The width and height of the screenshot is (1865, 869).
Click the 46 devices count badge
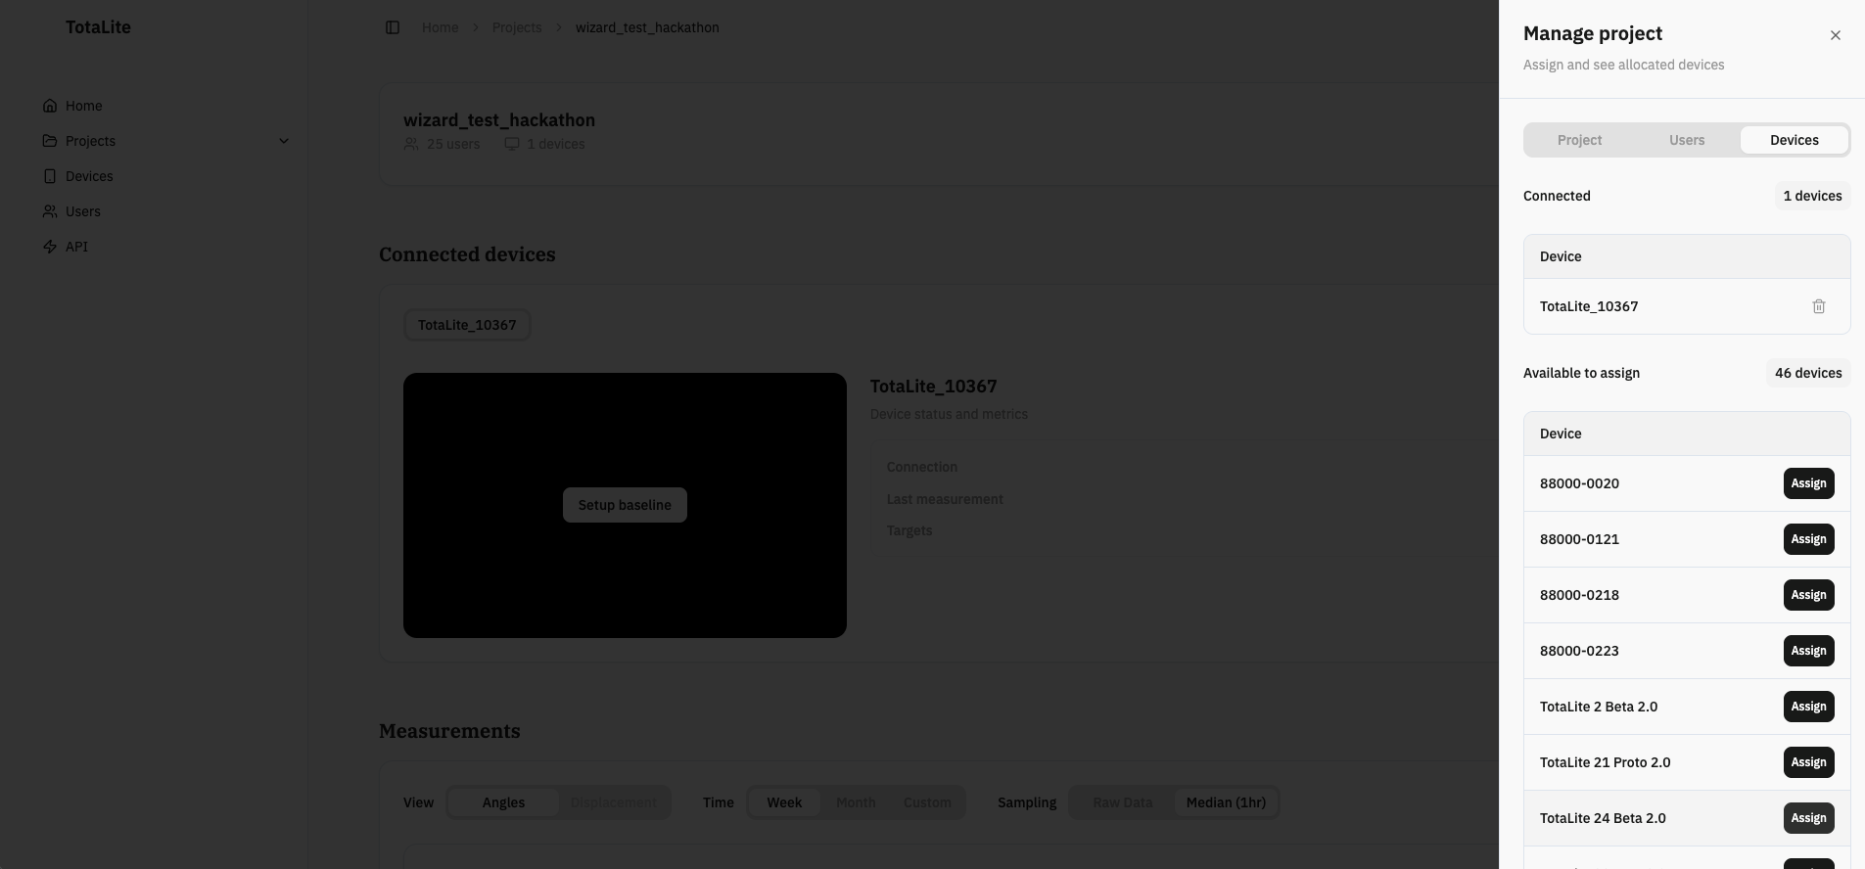pos(1808,373)
